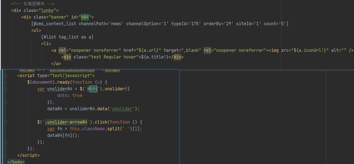This screenshot has height=164, width=354.
Task: Click the data04 assignment variable
Action: 55,109
